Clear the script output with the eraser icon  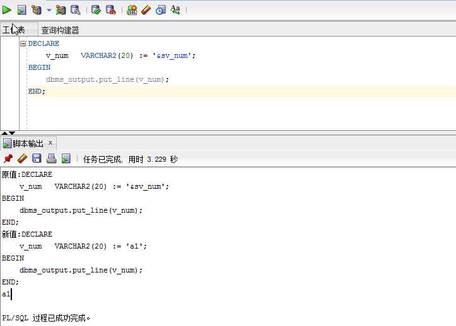click(x=23, y=159)
